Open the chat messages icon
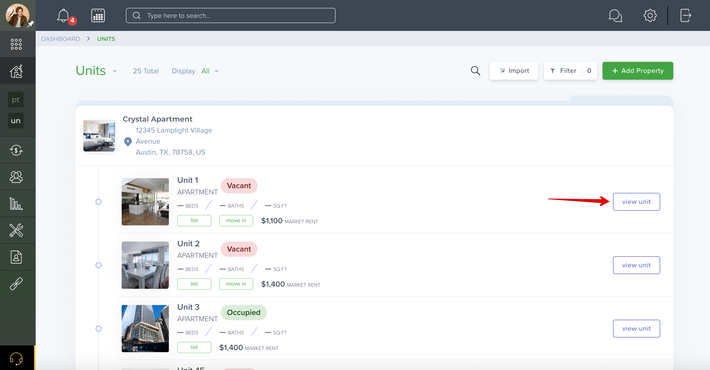Screen dimensions: 710x370 click(x=615, y=15)
